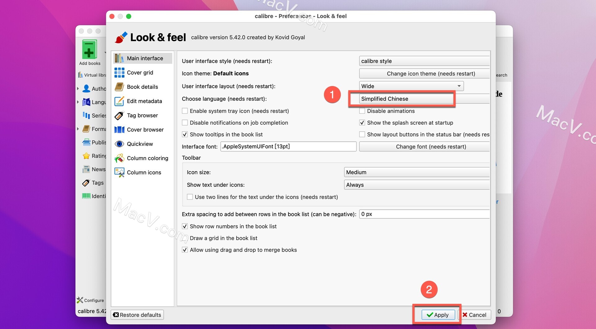596x329 pixels.
Task: Expand the Formats tree in main window
Action: (x=78, y=129)
